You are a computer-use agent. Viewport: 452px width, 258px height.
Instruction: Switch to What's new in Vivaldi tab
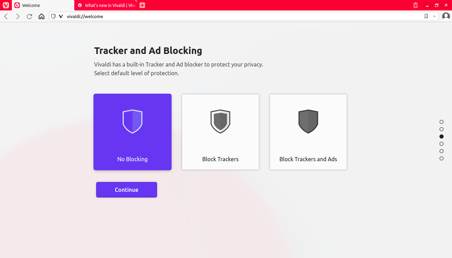[x=106, y=5]
